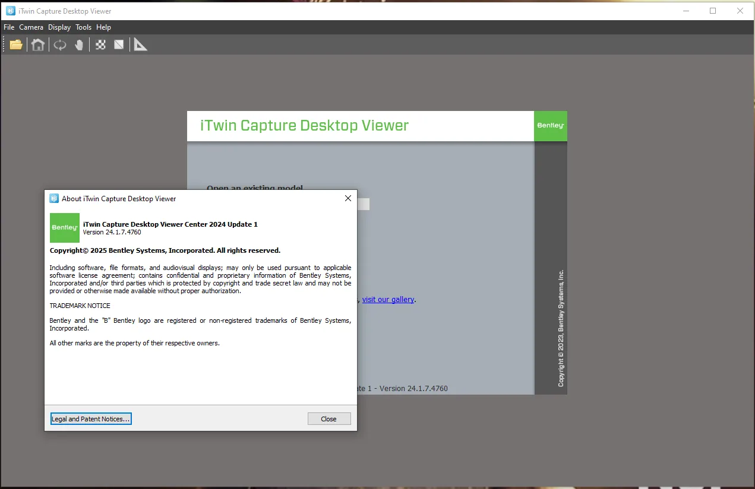Select the pan hand tool
This screenshot has height=489, width=755.
pyautogui.click(x=79, y=45)
